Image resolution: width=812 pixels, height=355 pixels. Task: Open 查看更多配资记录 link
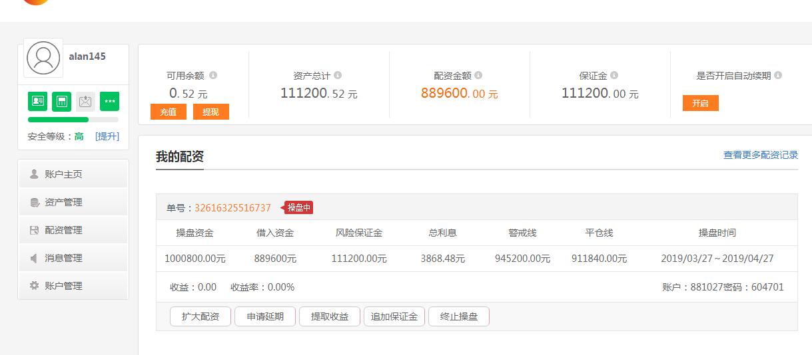coord(761,155)
